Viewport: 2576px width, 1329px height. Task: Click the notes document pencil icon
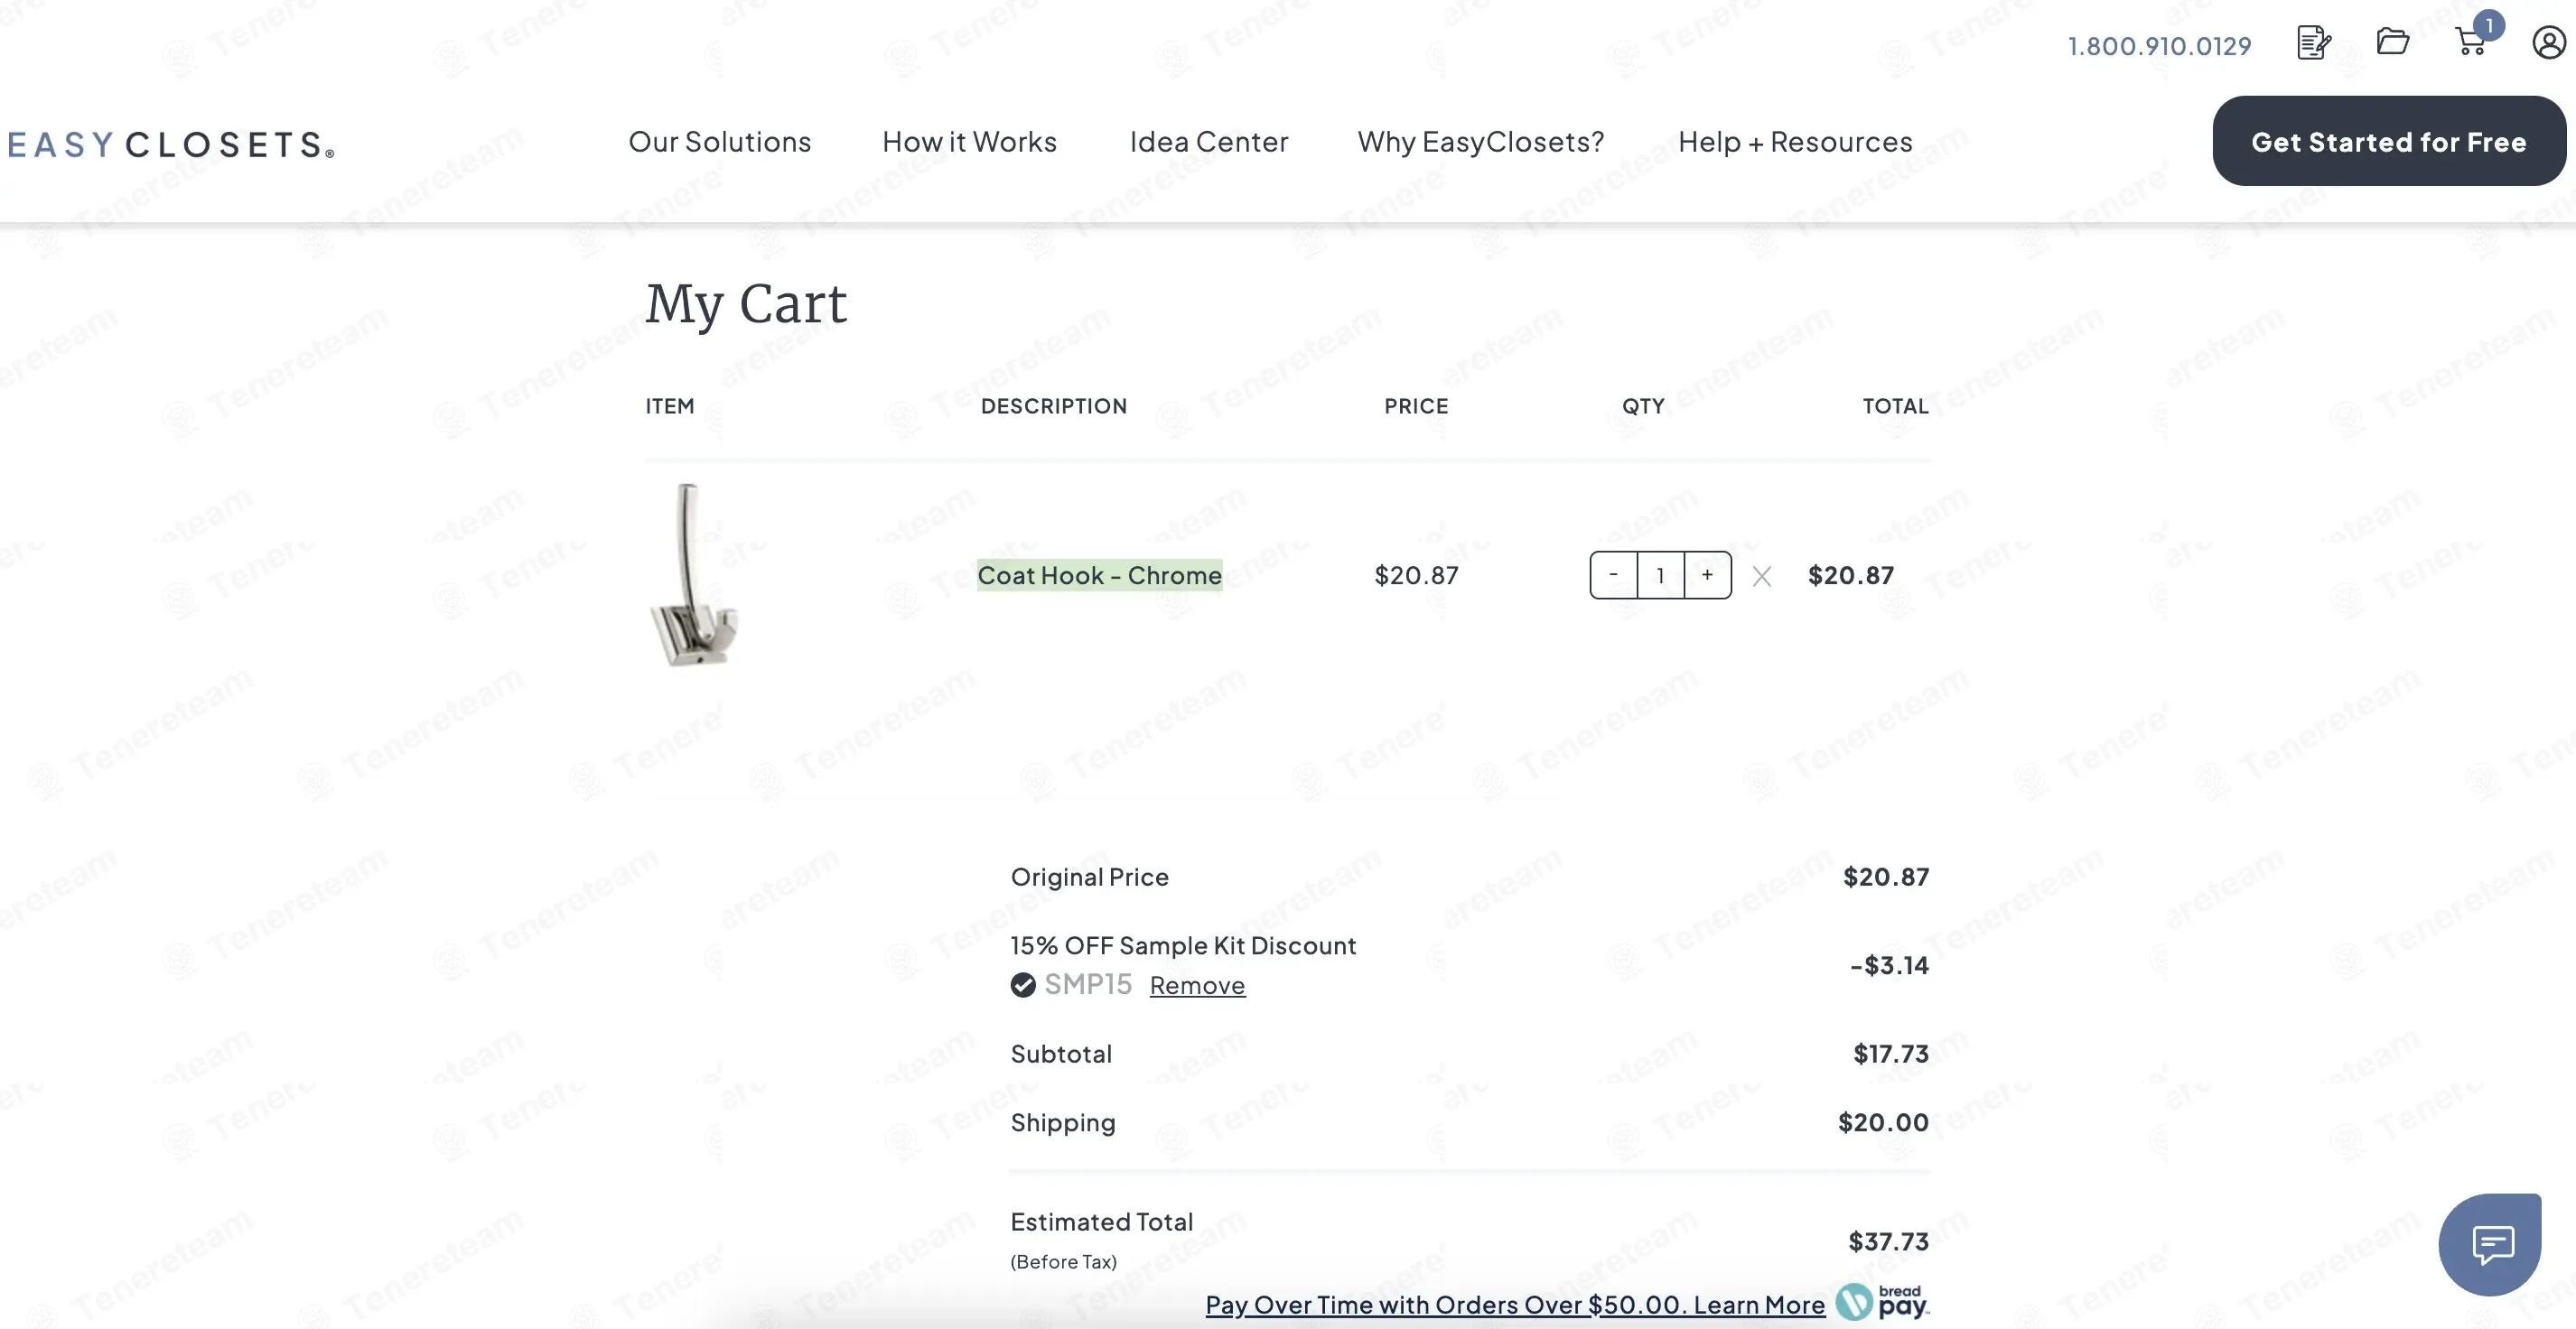coord(2314,43)
